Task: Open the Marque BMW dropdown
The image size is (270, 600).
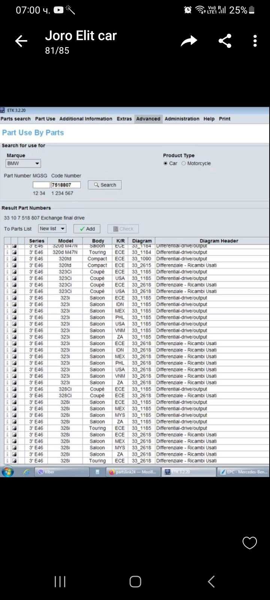Action: 23,163
